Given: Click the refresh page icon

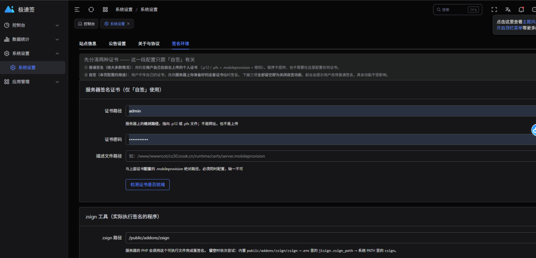Looking at the screenshot, I should (91, 9).
